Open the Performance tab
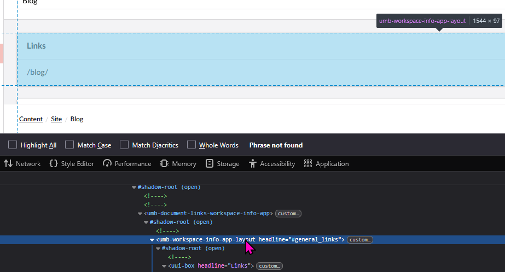This screenshot has height=272, width=505. (127, 164)
